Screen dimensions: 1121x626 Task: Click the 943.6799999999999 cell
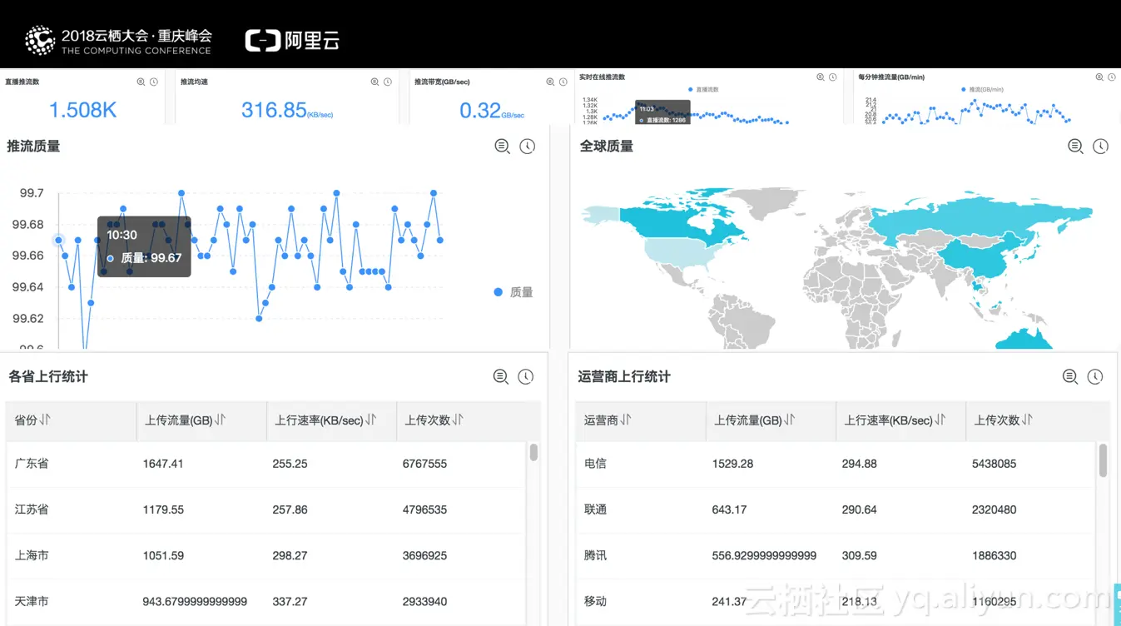(x=195, y=601)
